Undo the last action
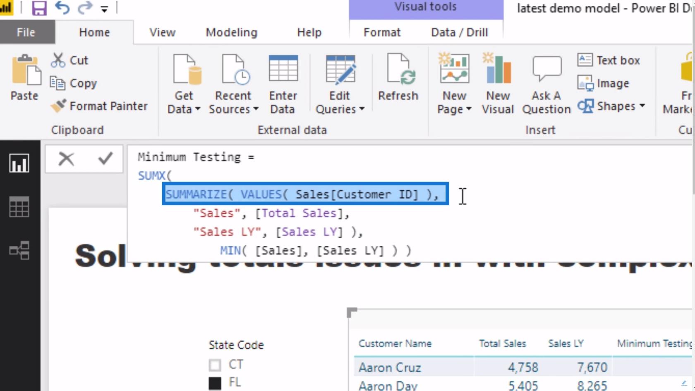Screen dimensions: 695x391 [x=62, y=8]
